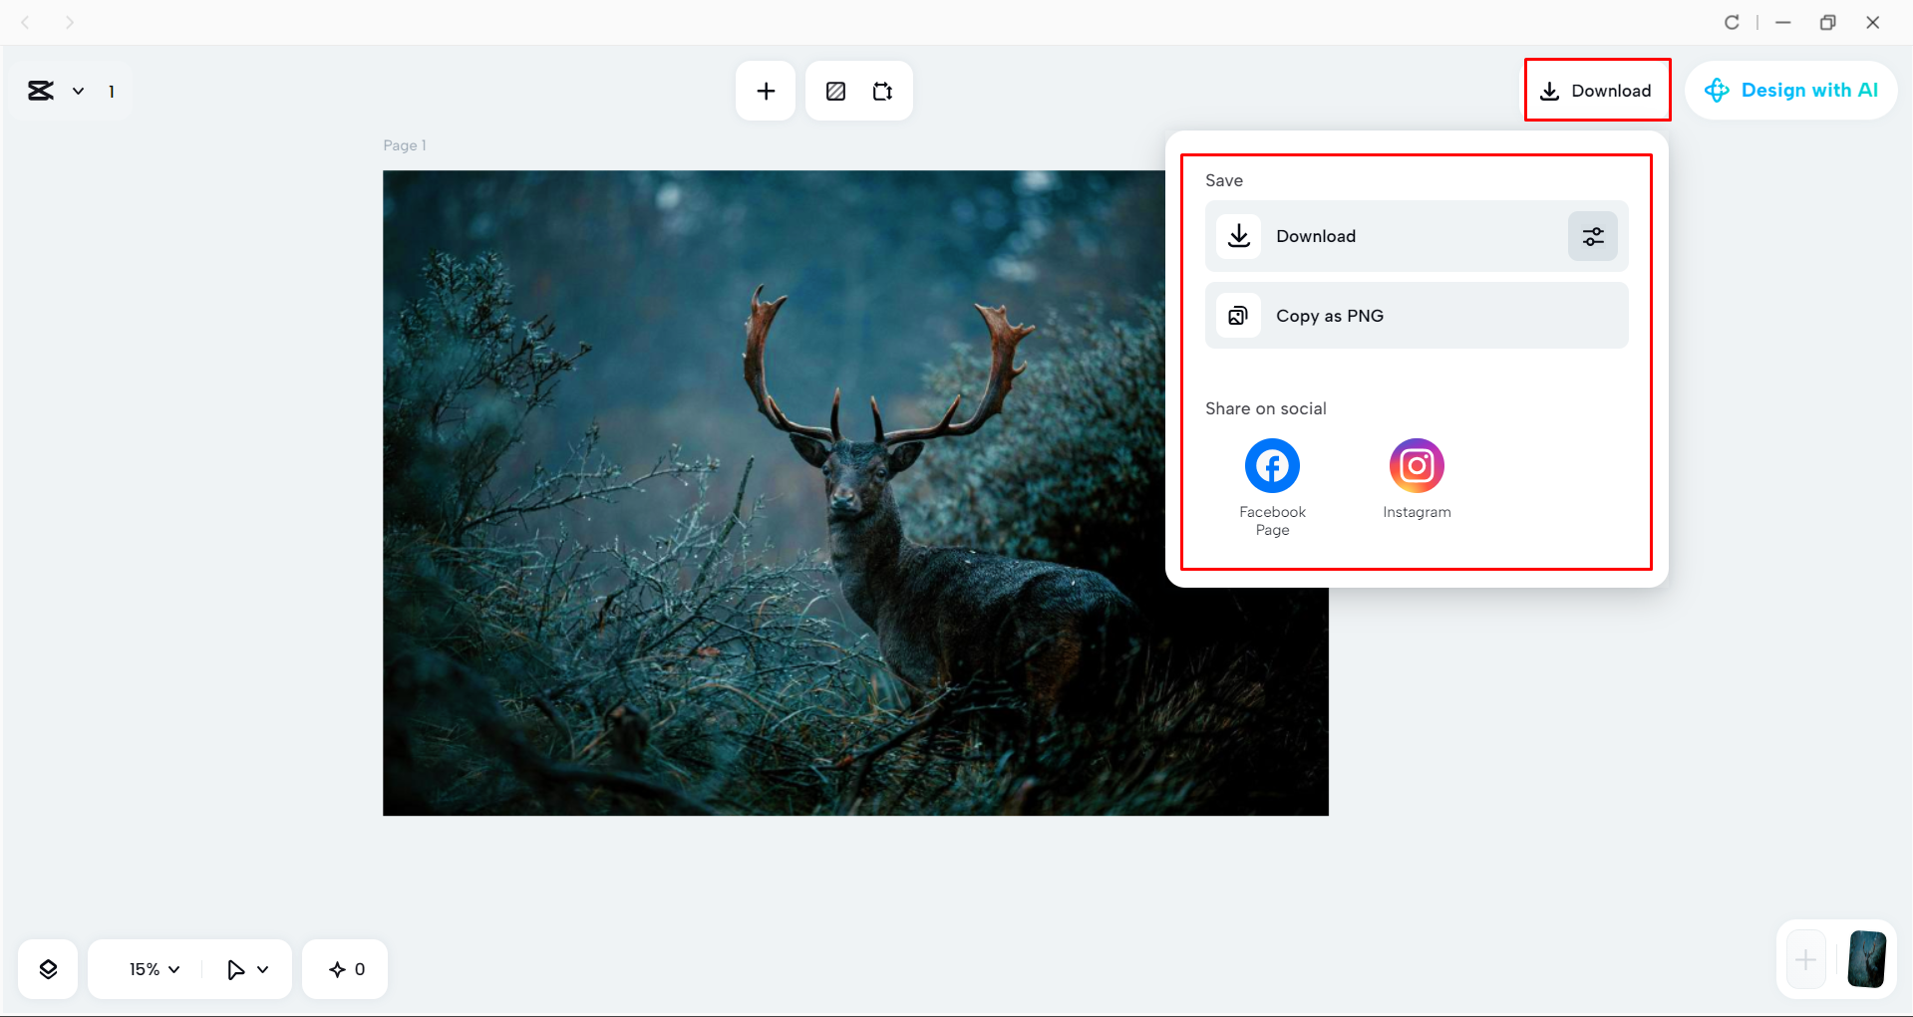Open download format settings sliders icon
This screenshot has height=1017, width=1913.
click(x=1592, y=236)
